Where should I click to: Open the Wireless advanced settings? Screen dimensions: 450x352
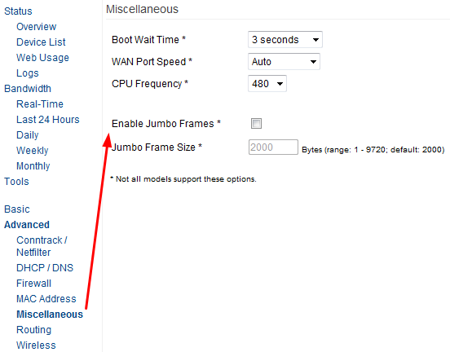click(36, 345)
